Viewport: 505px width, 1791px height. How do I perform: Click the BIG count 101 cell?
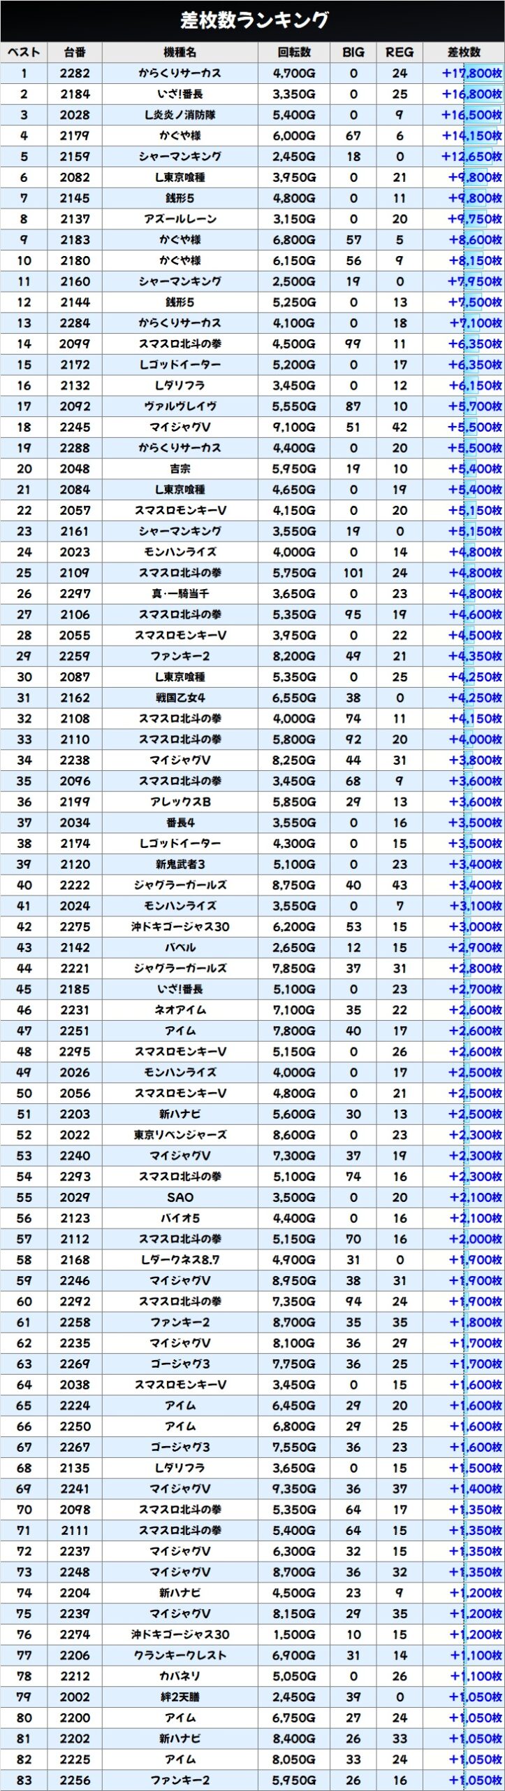(353, 573)
